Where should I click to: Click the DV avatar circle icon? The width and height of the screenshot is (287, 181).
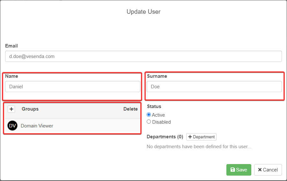pyautogui.click(x=12, y=126)
